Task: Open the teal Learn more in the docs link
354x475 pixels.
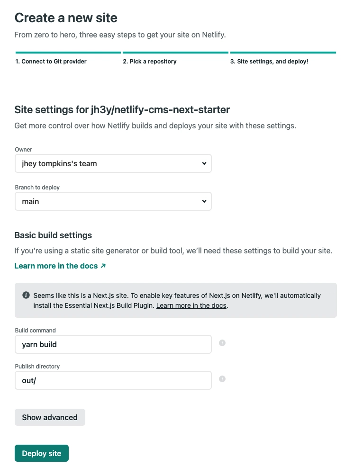Action: click(x=56, y=266)
